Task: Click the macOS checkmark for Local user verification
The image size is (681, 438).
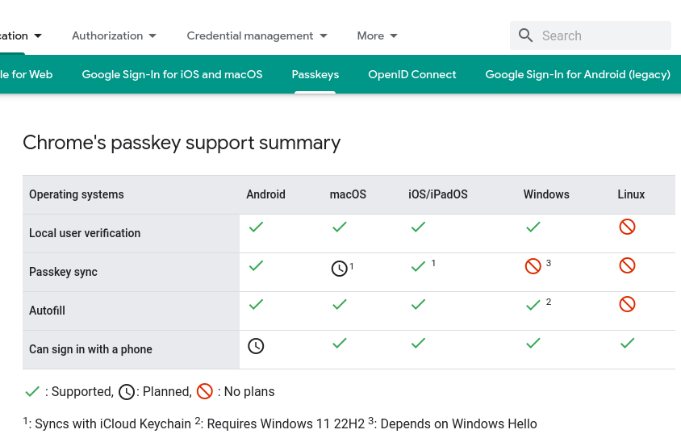Action: [340, 227]
